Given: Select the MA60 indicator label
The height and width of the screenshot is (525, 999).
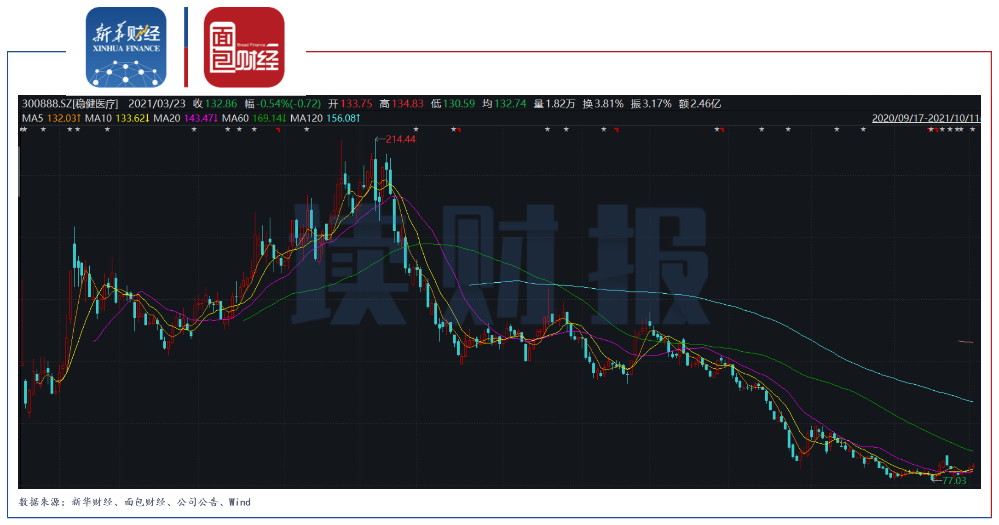Looking at the screenshot, I should click(235, 118).
